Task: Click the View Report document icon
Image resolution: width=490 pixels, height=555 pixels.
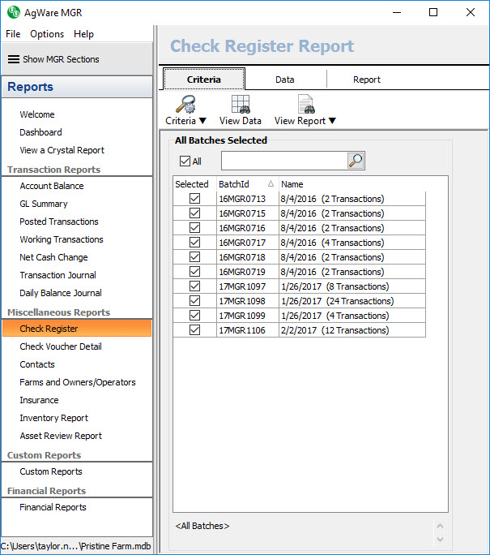Action: coord(305,105)
